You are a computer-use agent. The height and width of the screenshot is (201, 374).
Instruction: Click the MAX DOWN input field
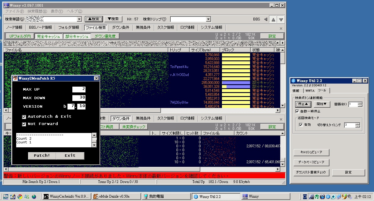tap(79, 98)
